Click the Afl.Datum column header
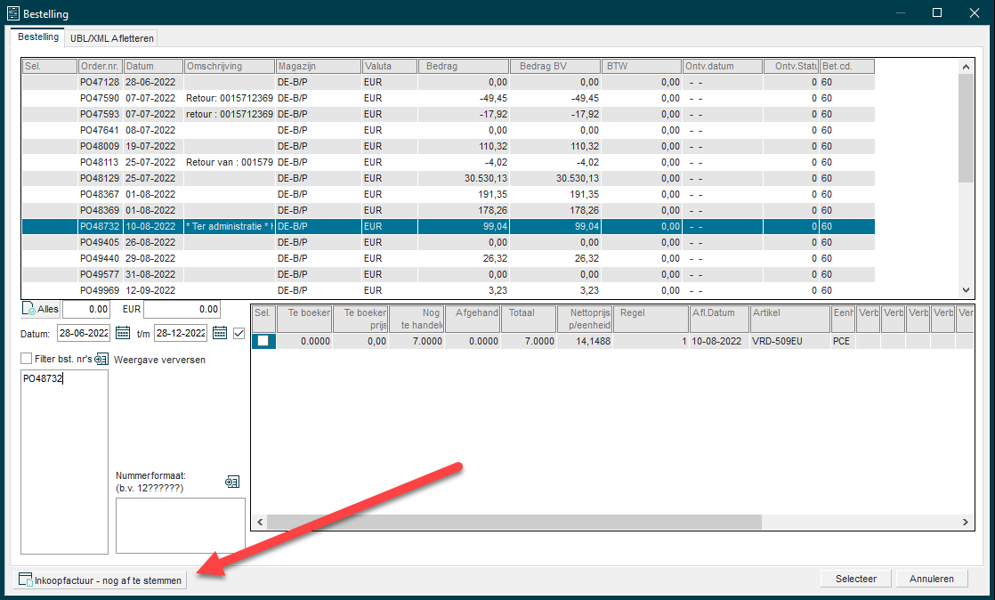 (720, 319)
